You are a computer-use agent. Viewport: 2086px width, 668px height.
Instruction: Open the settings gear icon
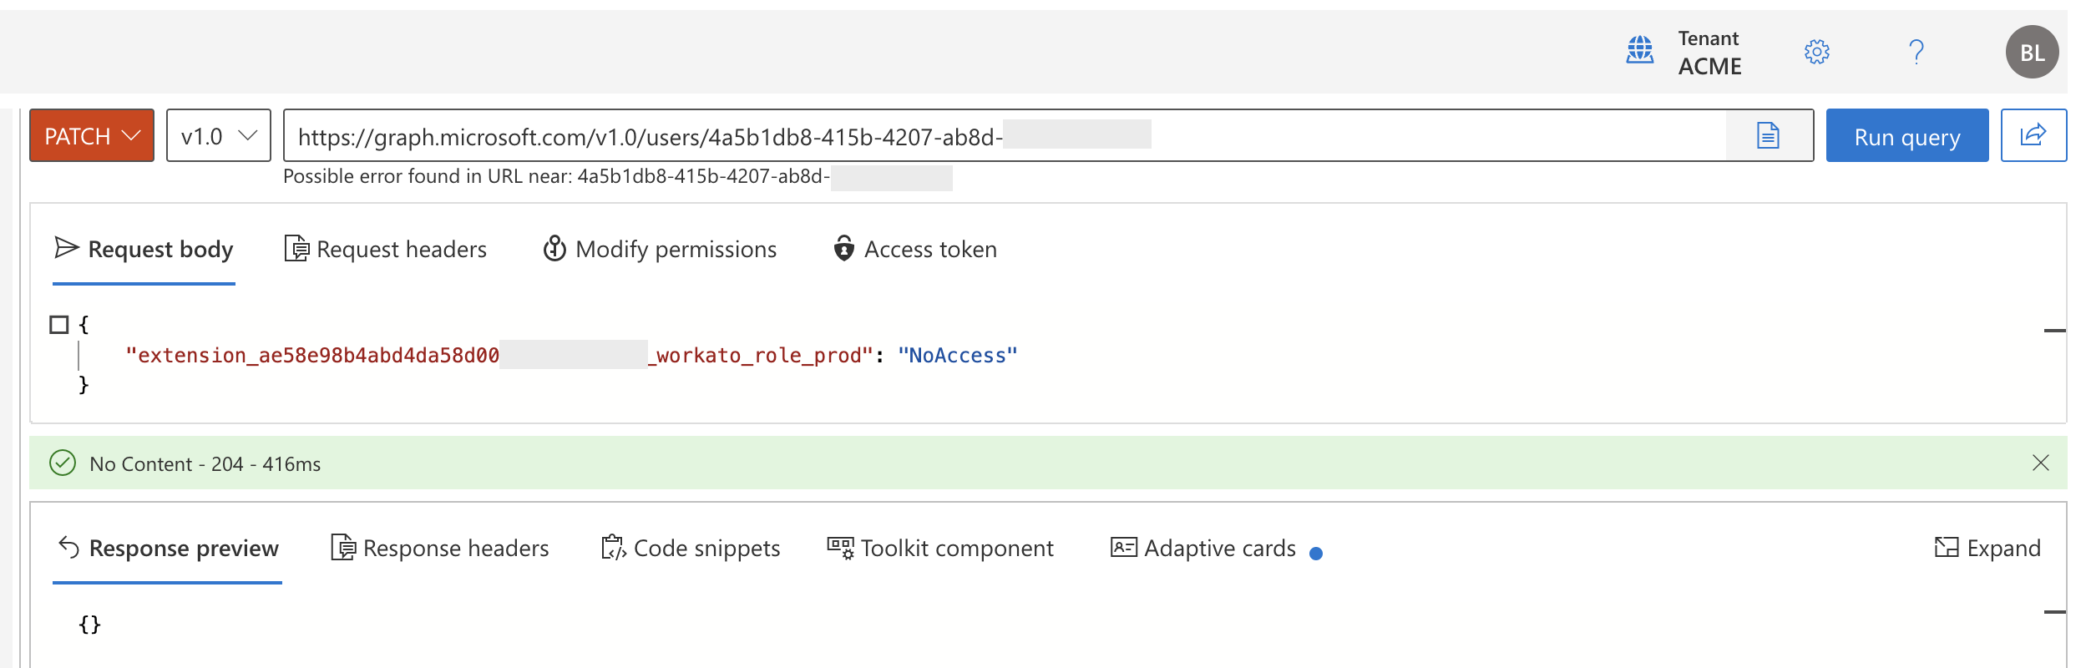pyautogui.click(x=1816, y=52)
